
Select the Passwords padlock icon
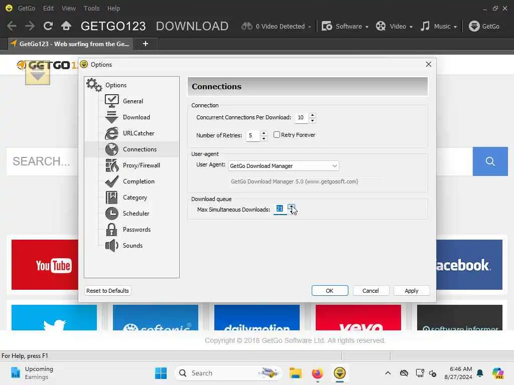pos(112,230)
